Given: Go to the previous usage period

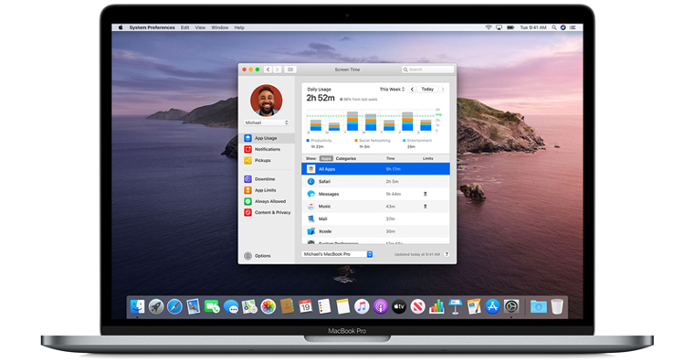Looking at the screenshot, I should pos(412,89).
